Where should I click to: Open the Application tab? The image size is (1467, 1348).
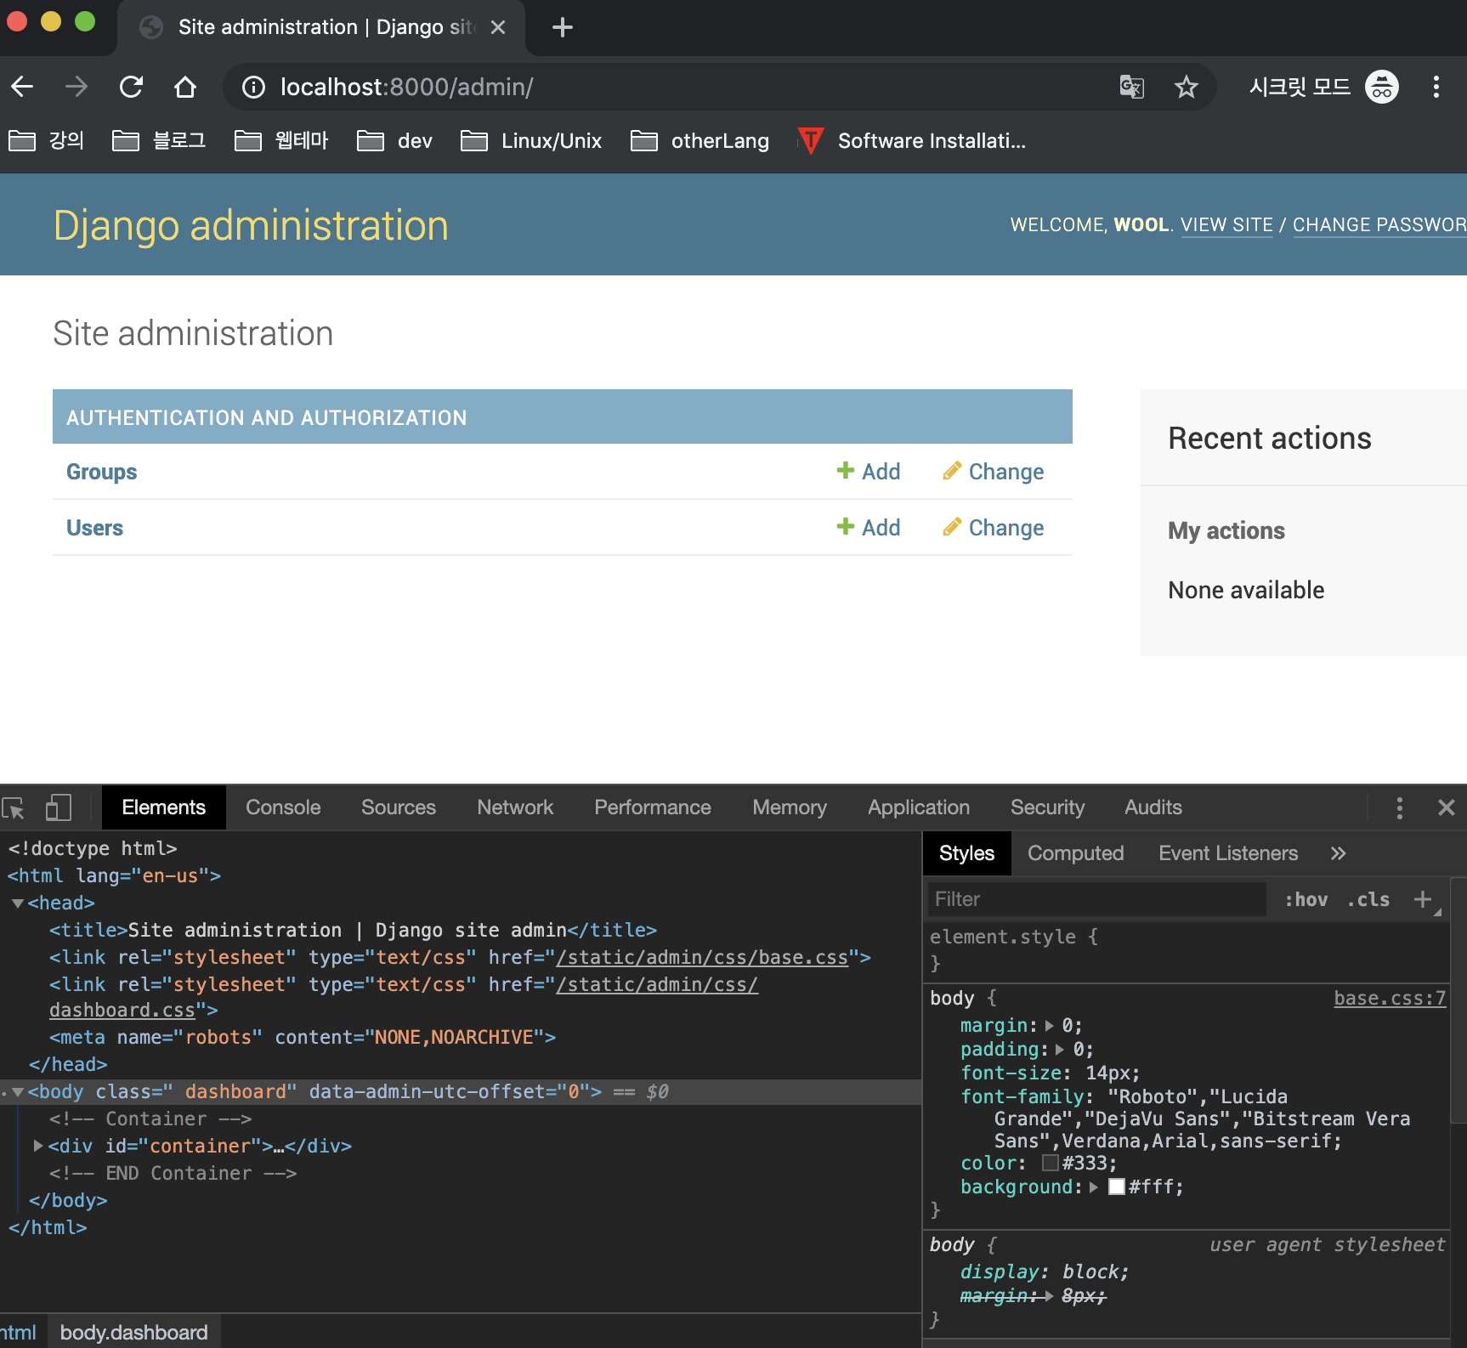(x=919, y=807)
